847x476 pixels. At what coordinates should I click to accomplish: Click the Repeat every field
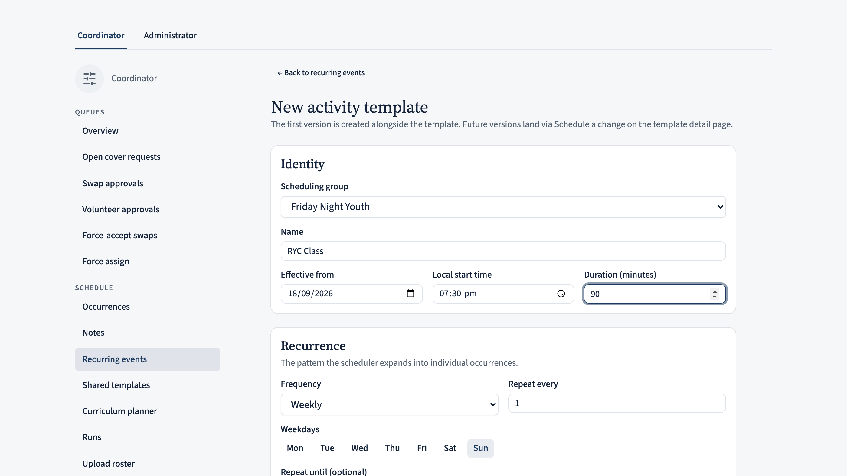click(x=617, y=403)
